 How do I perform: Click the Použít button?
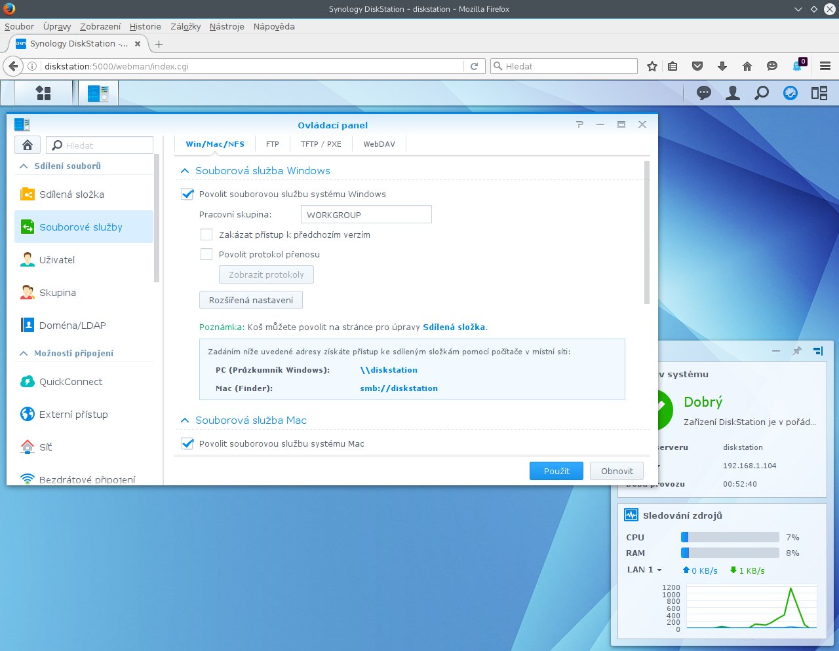point(556,471)
